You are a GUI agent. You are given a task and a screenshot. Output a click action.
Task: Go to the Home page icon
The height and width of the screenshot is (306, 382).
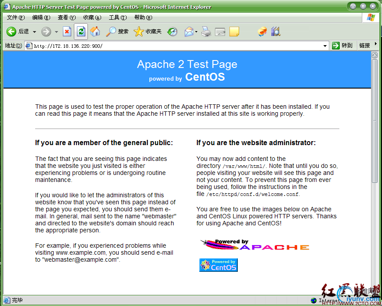click(x=95, y=32)
